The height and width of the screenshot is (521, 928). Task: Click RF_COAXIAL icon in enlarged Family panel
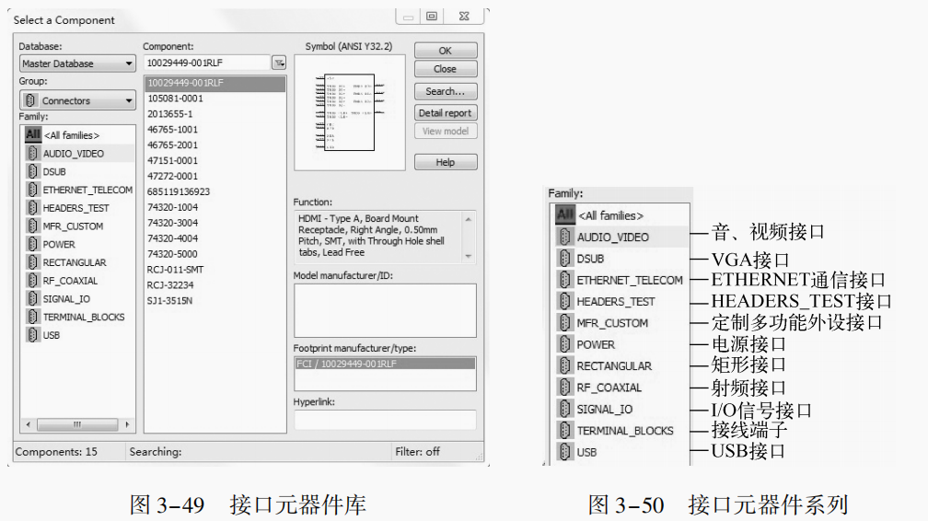(x=564, y=388)
